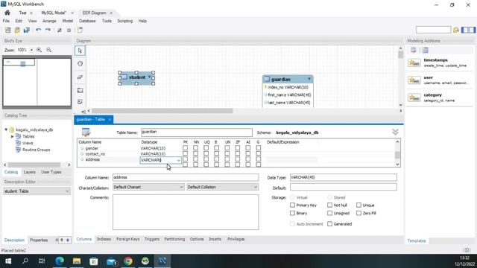Collapse the kegalu_vidyalaya_db tree node
Viewport: 477px width, 268px height.
point(6,130)
